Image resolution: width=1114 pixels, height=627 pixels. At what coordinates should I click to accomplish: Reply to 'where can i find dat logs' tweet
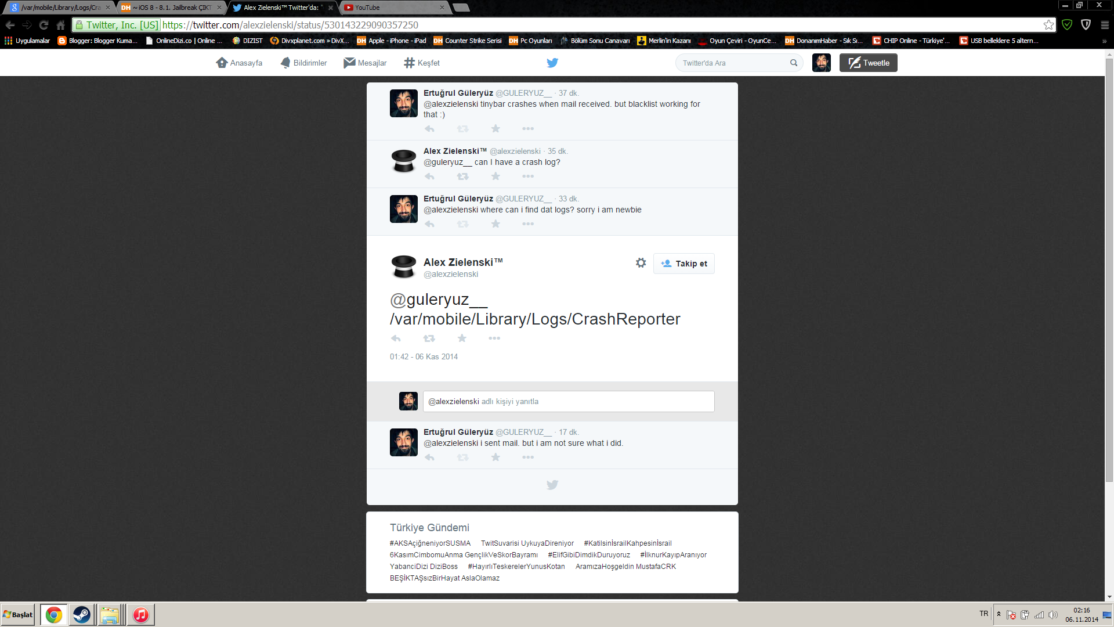[429, 224]
